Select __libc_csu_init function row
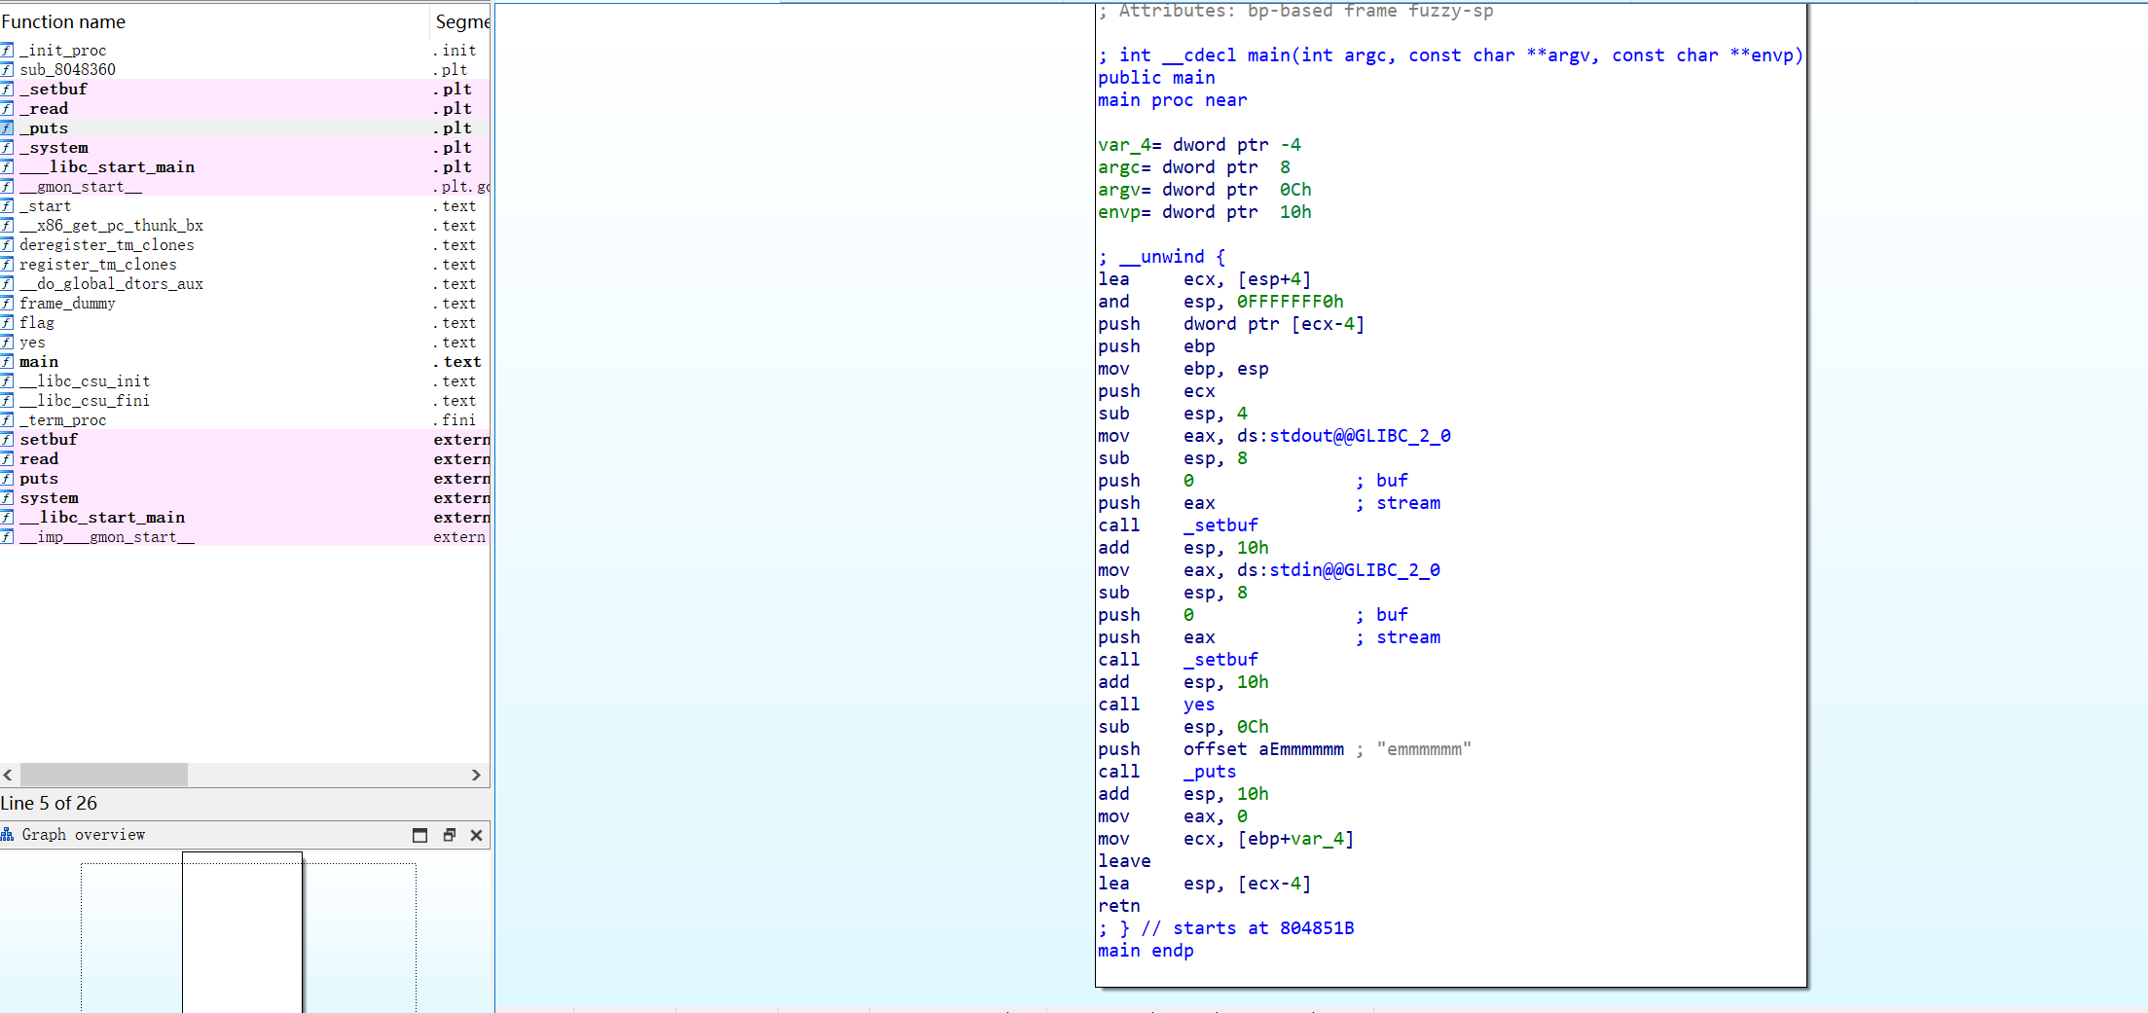 point(244,380)
